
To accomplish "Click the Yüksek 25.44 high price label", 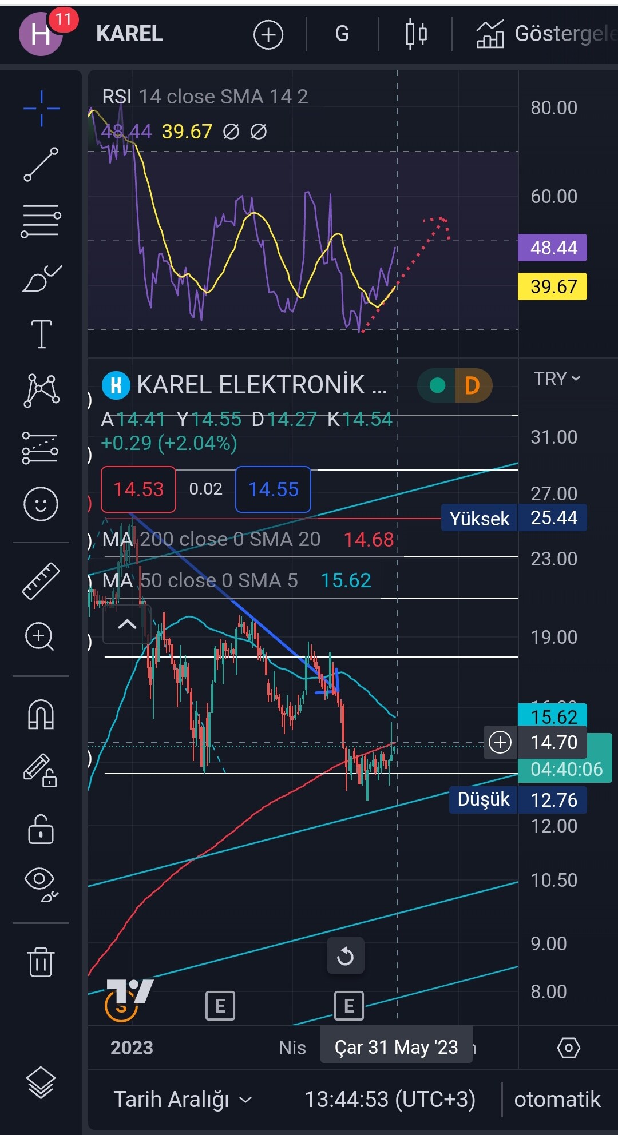I will [514, 518].
